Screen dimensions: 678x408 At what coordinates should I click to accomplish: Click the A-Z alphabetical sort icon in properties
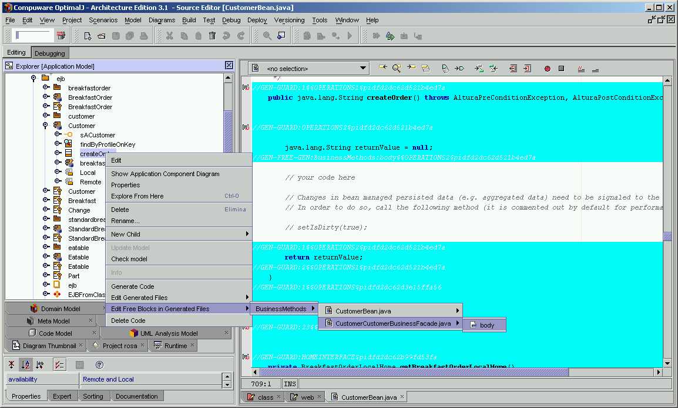(x=26, y=365)
